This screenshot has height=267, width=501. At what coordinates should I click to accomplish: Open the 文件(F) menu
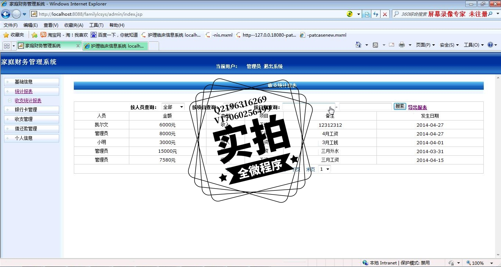pyautogui.click(x=11, y=25)
